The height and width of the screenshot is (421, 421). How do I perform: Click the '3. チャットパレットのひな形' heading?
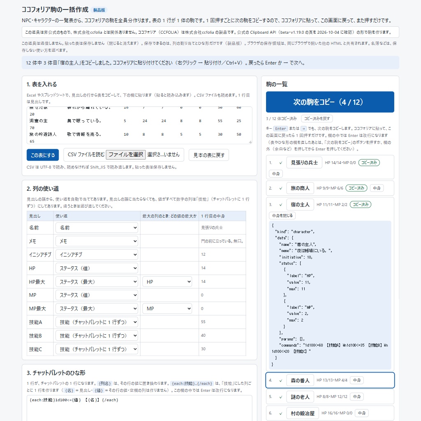56,372
